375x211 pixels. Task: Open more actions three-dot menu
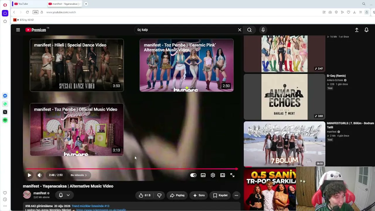236,195
